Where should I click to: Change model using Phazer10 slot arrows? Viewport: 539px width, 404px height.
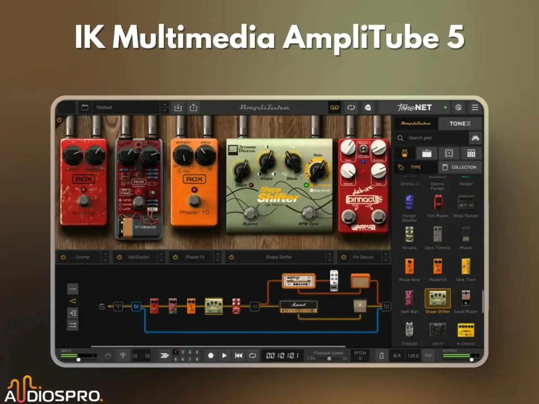[x=217, y=257]
